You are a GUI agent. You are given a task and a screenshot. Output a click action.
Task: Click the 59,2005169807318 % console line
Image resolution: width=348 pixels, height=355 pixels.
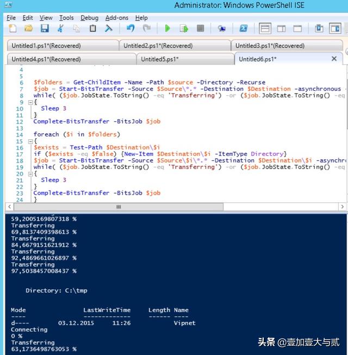(43, 219)
